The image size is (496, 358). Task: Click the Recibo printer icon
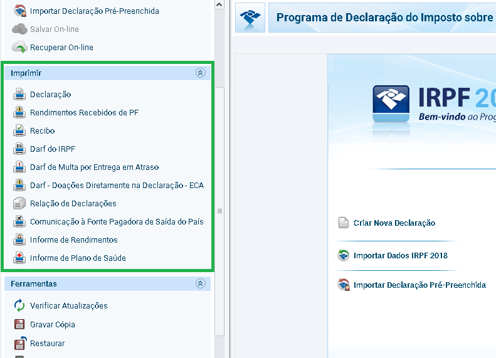19,130
